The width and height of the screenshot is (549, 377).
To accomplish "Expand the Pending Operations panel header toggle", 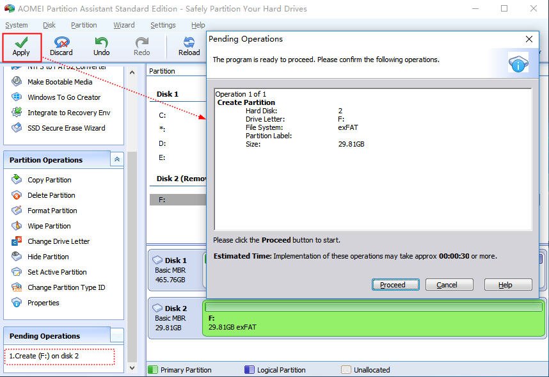I will [x=117, y=335].
